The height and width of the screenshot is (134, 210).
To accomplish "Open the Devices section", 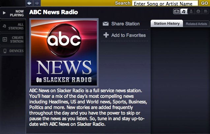I will 13,51.
